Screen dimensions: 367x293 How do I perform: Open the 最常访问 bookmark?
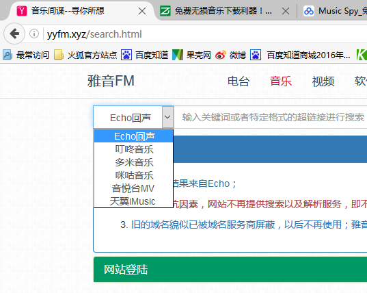tap(26, 55)
